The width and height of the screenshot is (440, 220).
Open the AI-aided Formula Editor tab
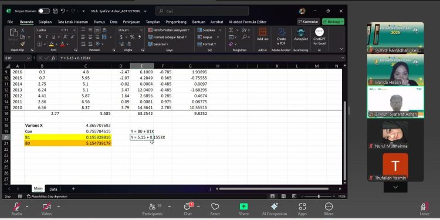tap(247, 22)
